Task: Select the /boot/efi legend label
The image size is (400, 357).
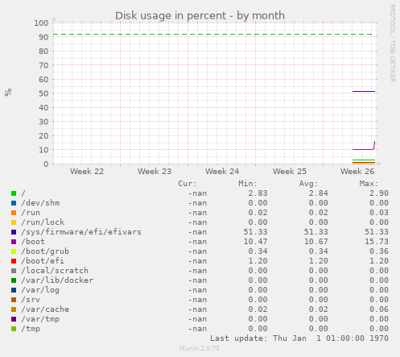Action: [43, 261]
